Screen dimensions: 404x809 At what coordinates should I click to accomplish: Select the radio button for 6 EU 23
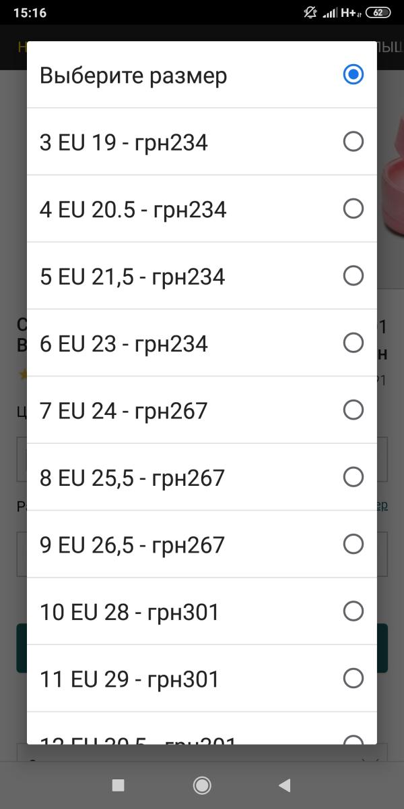pyautogui.click(x=353, y=343)
